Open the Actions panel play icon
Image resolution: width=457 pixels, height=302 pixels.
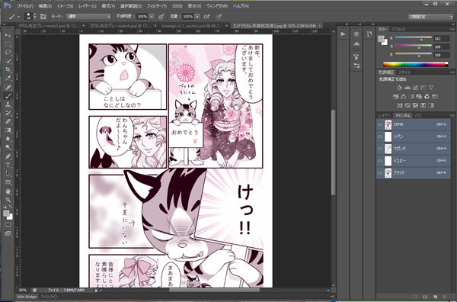coord(344,34)
